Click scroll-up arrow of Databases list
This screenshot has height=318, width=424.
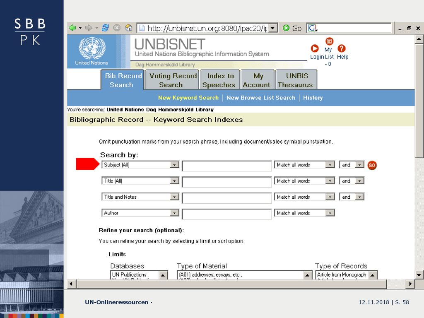coord(163,275)
